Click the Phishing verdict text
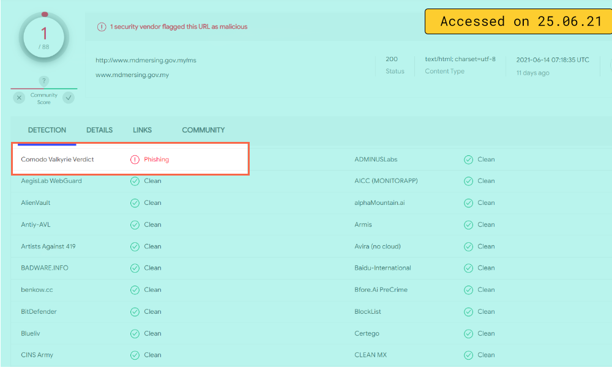Screen dimensions: 612x367 pos(157,160)
